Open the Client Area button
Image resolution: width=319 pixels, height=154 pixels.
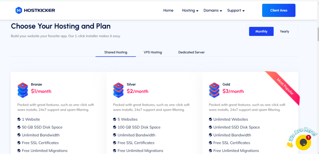click(x=279, y=10)
